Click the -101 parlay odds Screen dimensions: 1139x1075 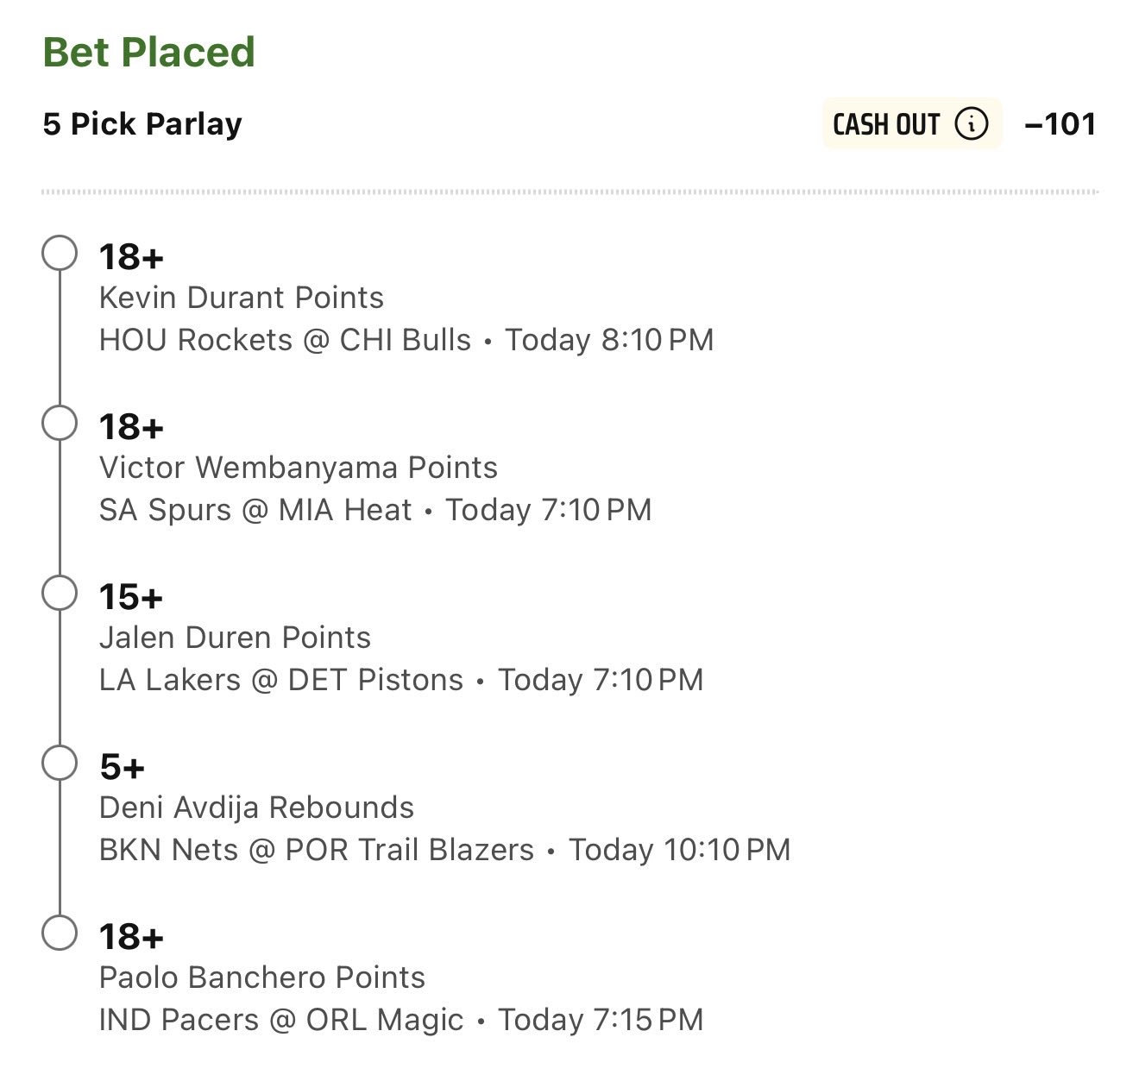tap(1060, 124)
